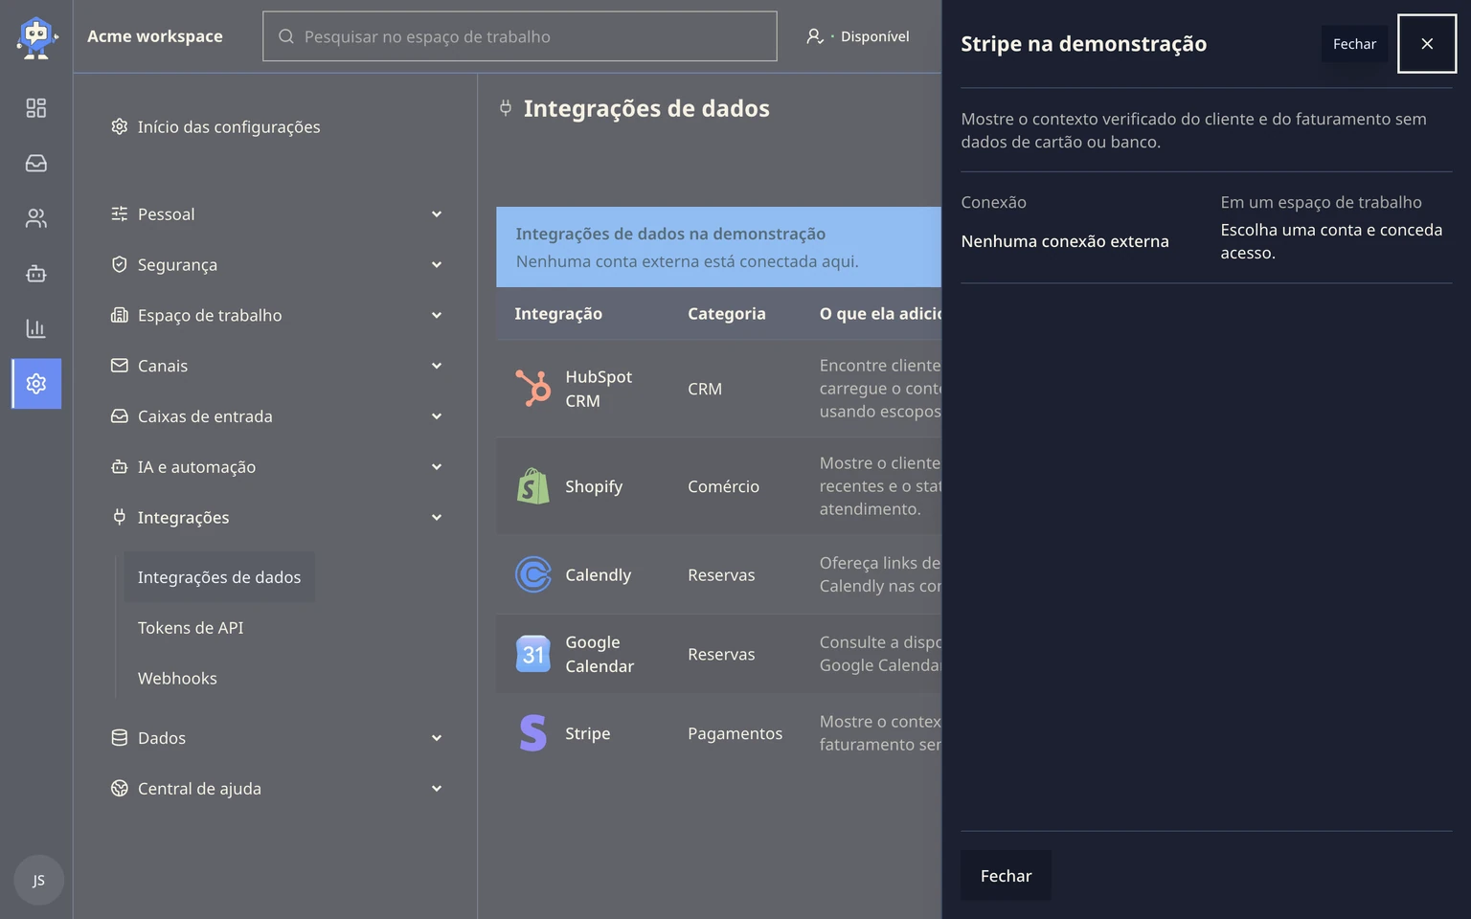Expand the Canais section

[x=278, y=366]
